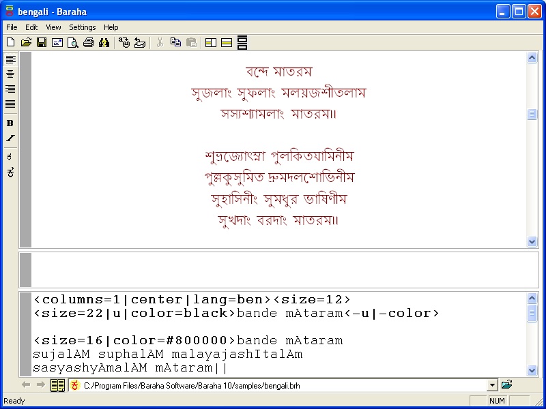Save the document with floppy icon
Viewport: 546px width, 409px height.
pos(42,42)
